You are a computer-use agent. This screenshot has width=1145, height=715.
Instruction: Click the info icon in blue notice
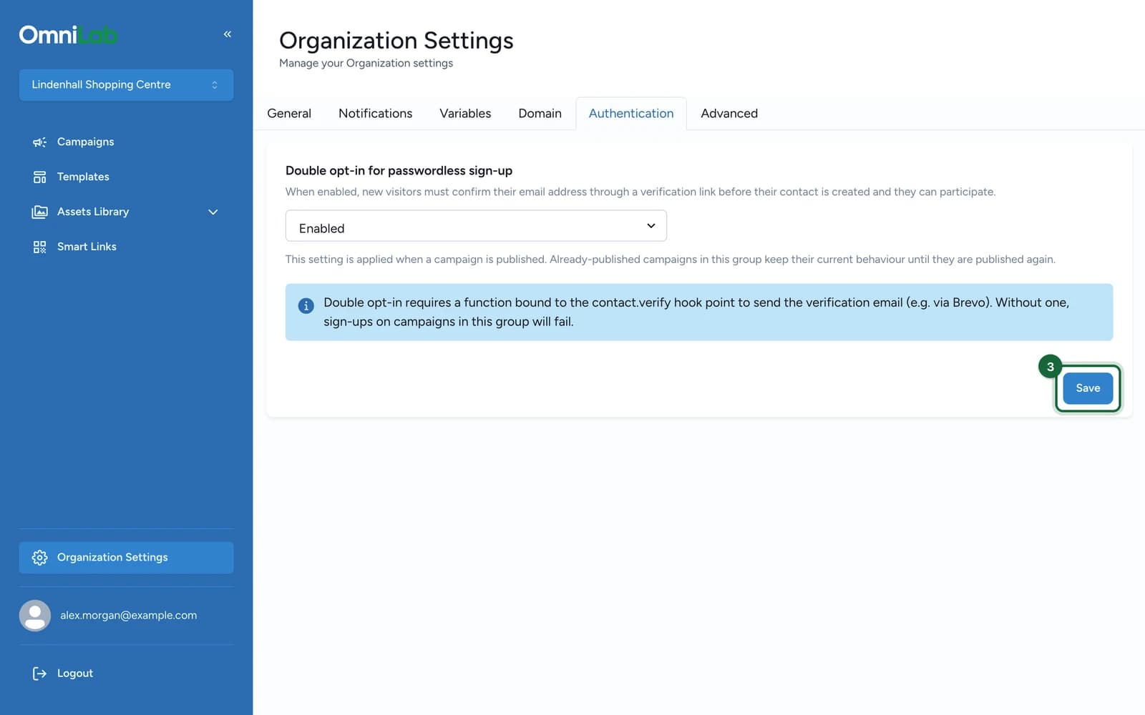(306, 306)
